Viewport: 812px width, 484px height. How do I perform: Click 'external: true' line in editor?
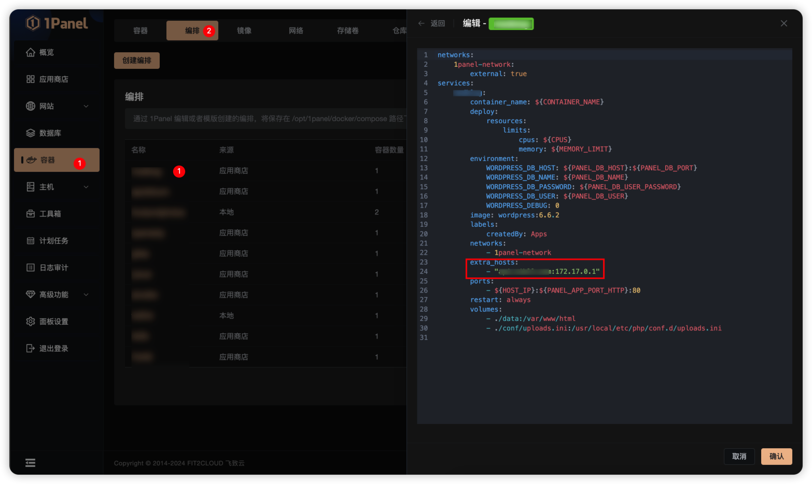click(498, 74)
